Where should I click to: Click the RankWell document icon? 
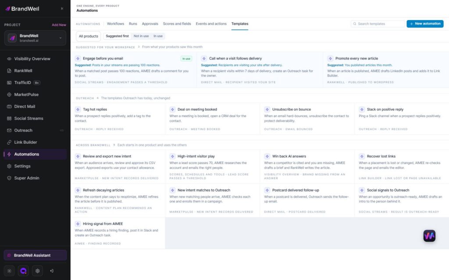pos(9,71)
